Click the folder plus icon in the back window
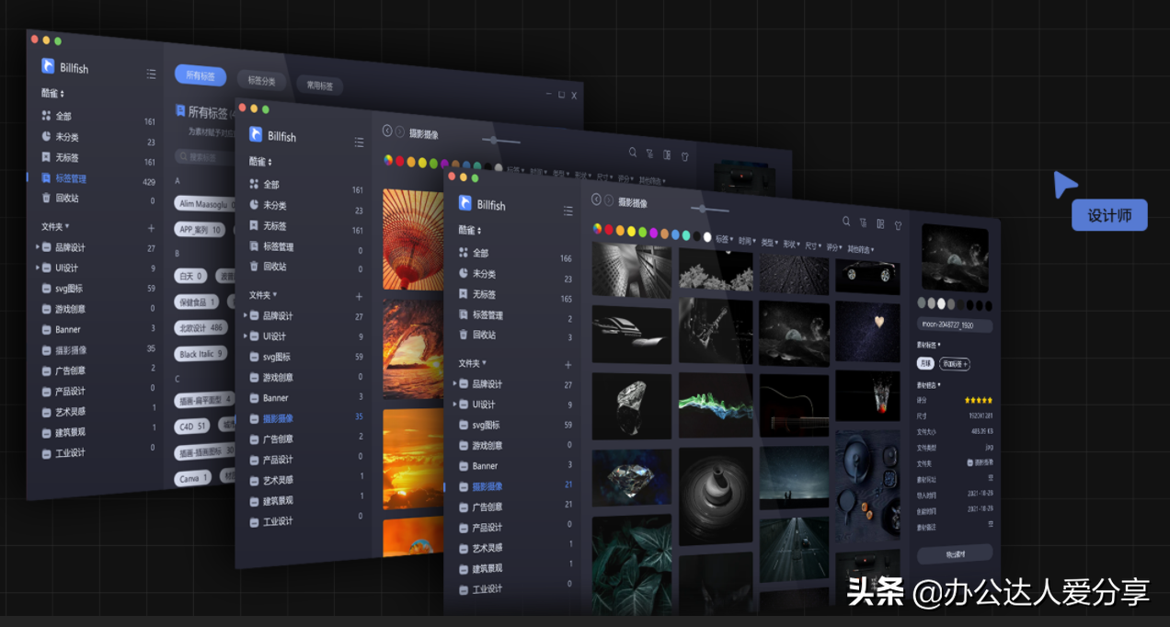 pyautogui.click(x=151, y=227)
